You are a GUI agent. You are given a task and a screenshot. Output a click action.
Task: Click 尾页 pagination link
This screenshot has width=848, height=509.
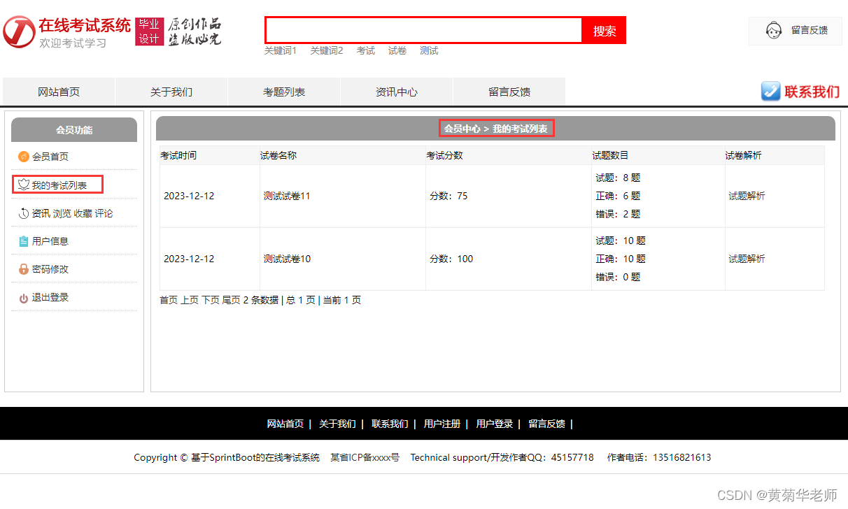pos(232,300)
